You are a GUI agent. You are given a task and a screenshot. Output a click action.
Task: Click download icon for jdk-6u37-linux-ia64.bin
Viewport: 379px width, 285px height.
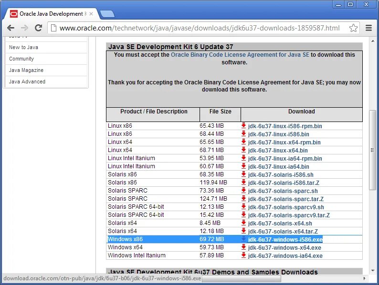243,166
